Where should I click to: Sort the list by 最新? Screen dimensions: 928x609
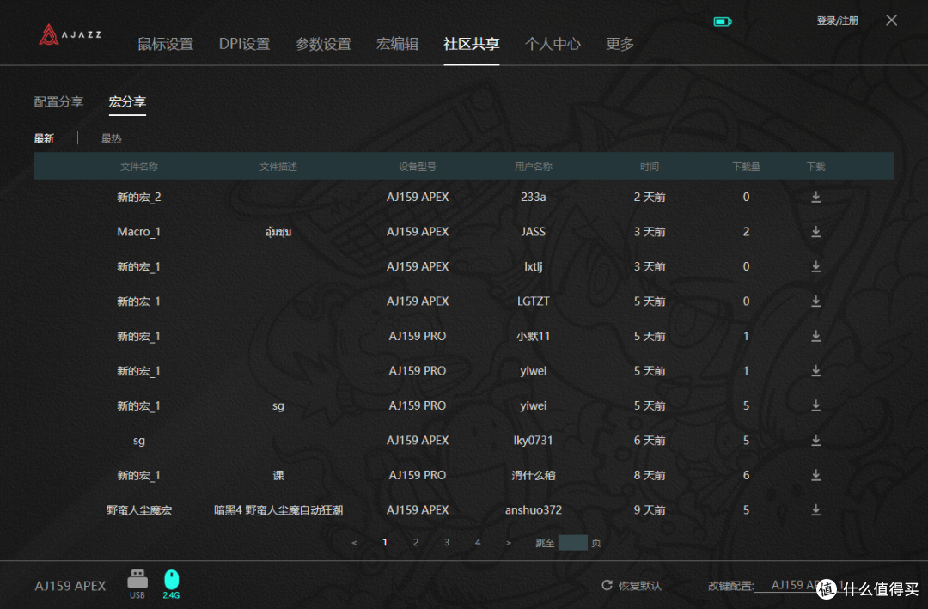(44, 138)
